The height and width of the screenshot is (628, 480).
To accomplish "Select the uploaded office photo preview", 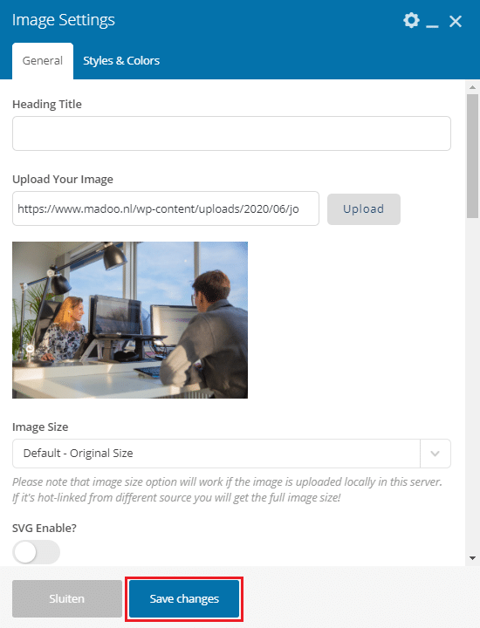I will pyautogui.click(x=130, y=319).
